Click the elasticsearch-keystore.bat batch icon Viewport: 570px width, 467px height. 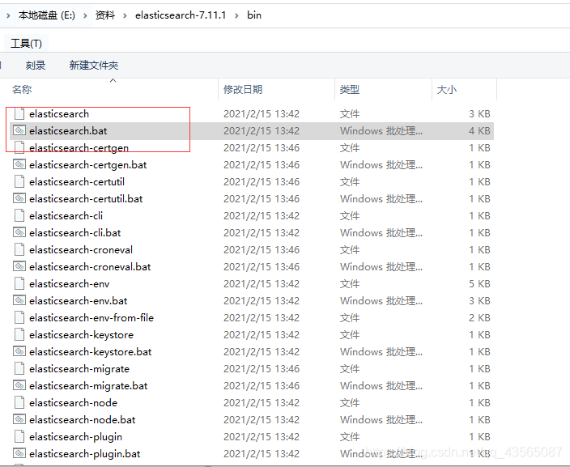[x=19, y=352]
